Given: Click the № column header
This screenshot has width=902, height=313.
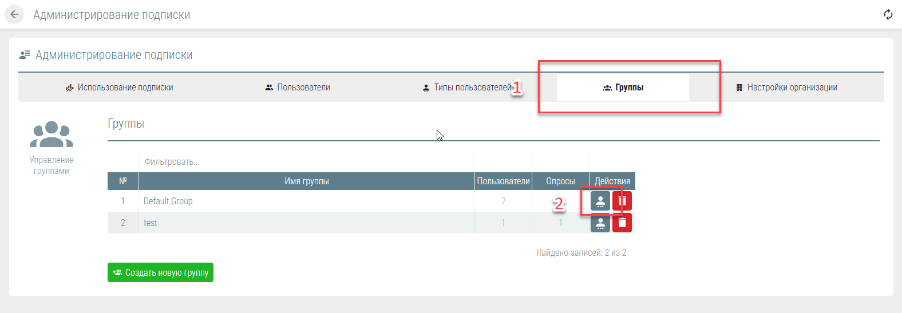Looking at the screenshot, I should (x=122, y=181).
